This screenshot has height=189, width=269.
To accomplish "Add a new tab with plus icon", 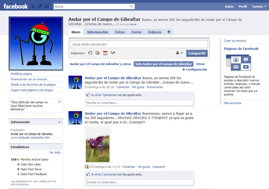I will pos(169,32).
